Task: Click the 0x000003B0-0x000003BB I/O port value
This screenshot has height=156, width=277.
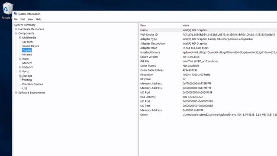Action: click(198, 101)
